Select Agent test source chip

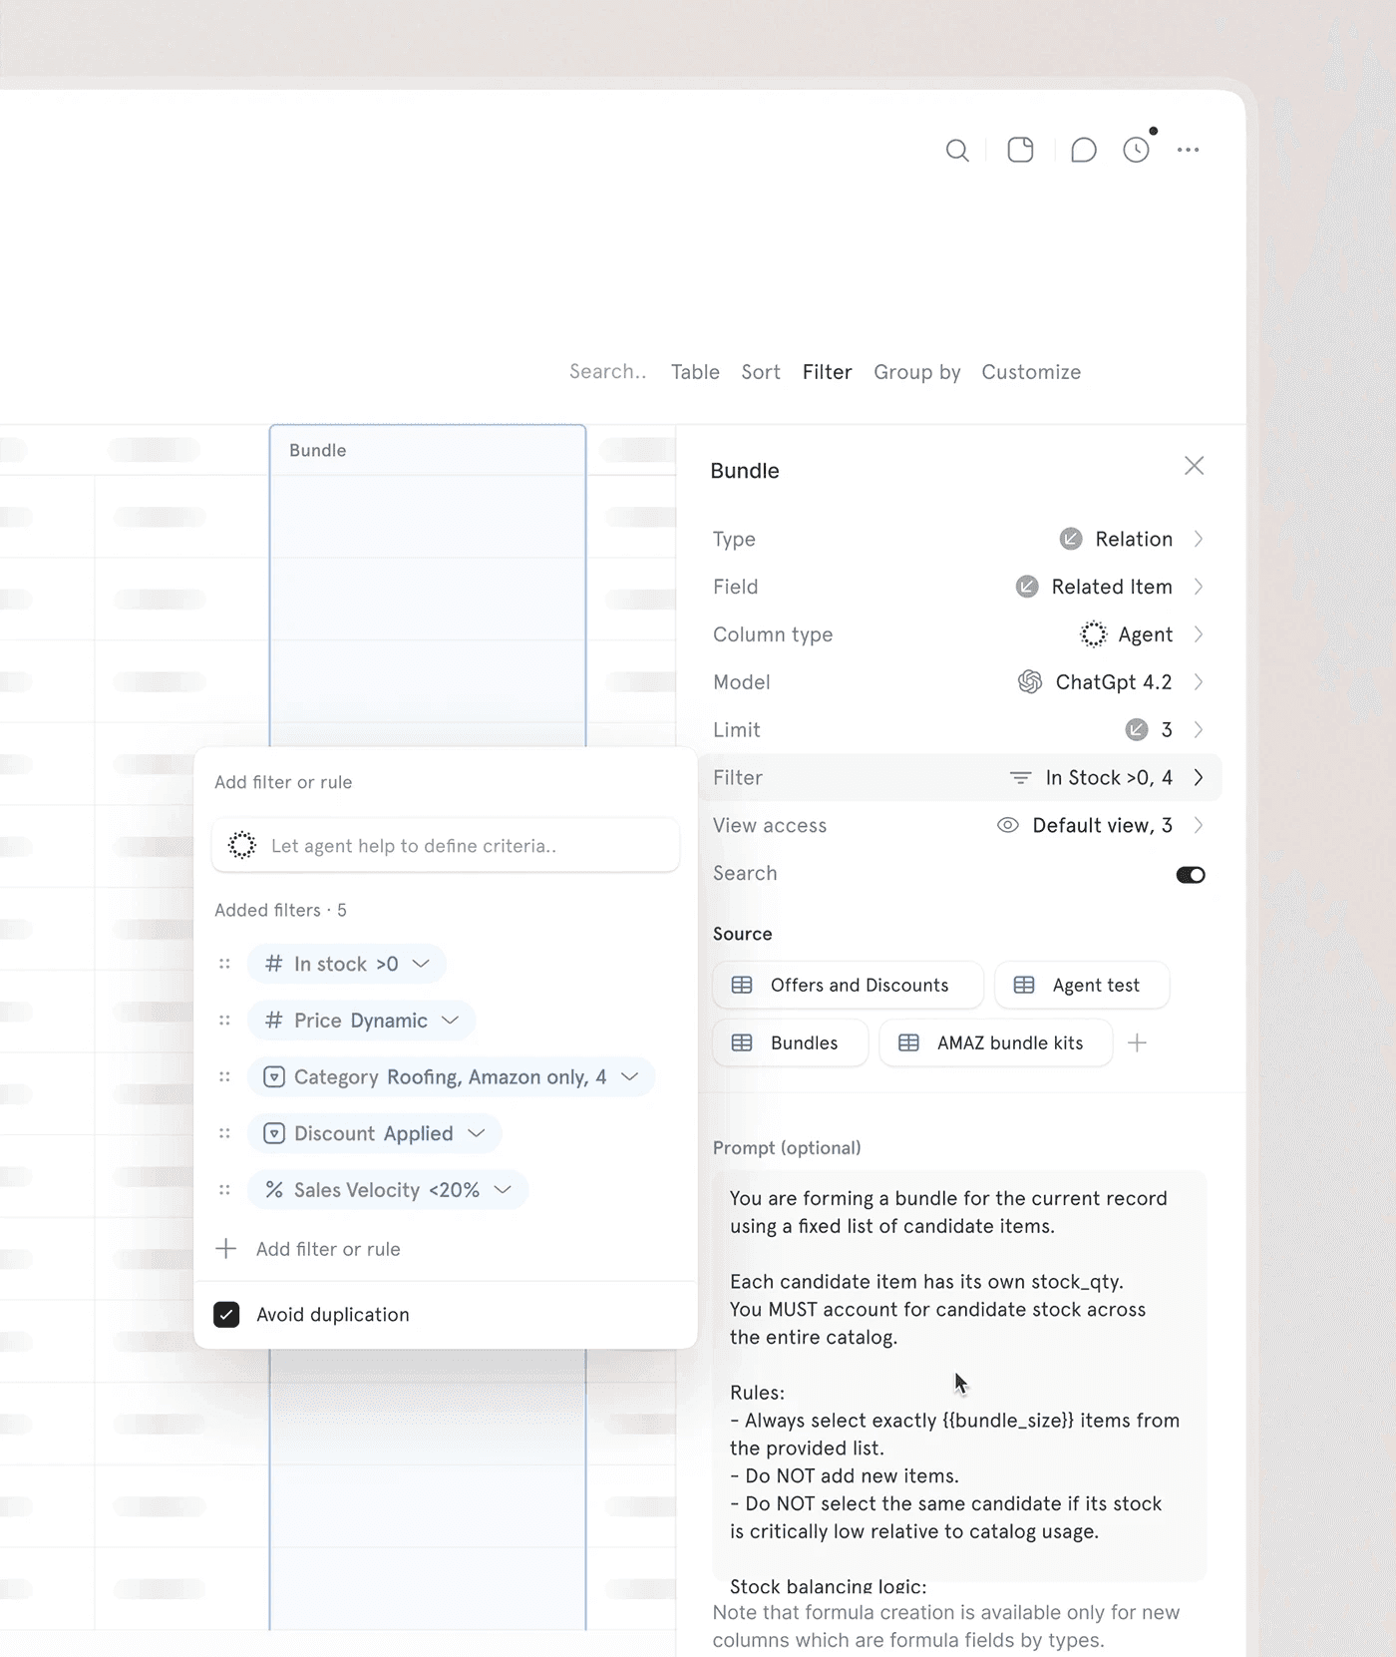click(x=1082, y=986)
